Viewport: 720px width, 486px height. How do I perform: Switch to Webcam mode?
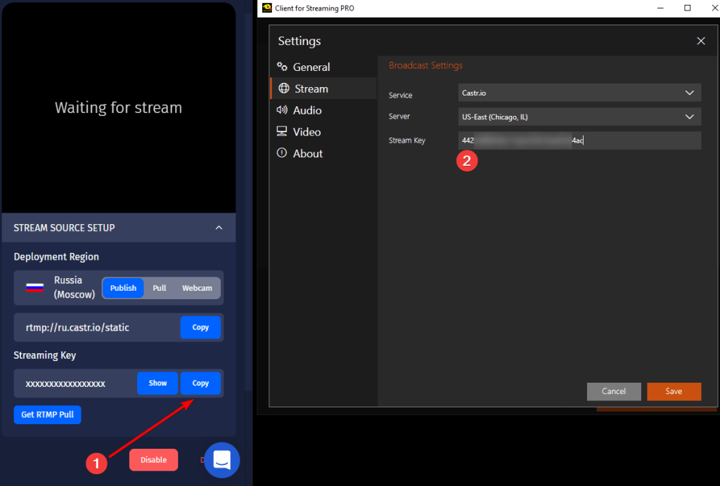point(197,288)
